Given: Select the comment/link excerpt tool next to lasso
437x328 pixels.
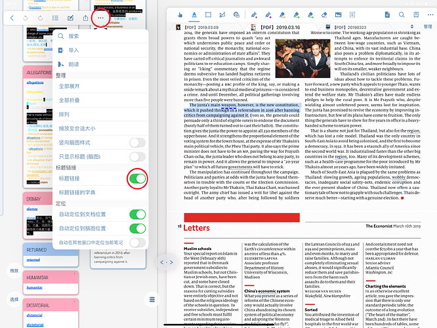Looking at the screenshot, I should pos(236,15).
